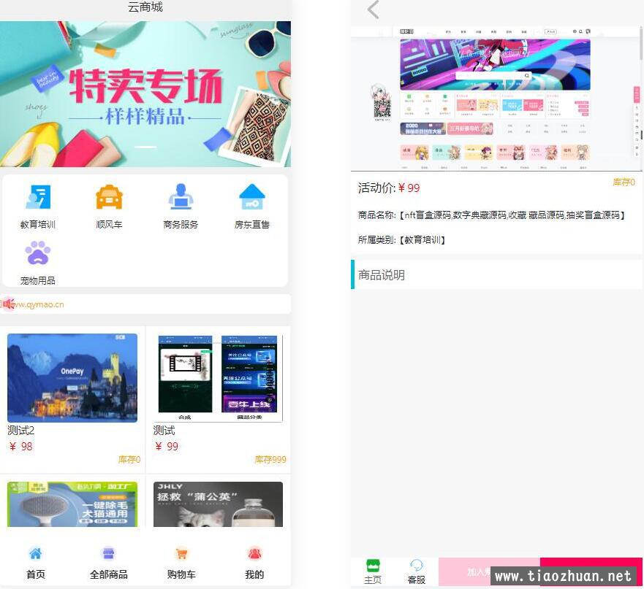This screenshot has width=644, height=589.
Task: View the product detail main image
Action: coord(496,99)
